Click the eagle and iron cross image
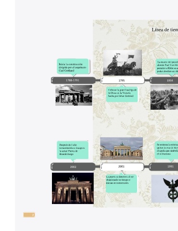This screenshot has width=178, height=231. [165, 189]
